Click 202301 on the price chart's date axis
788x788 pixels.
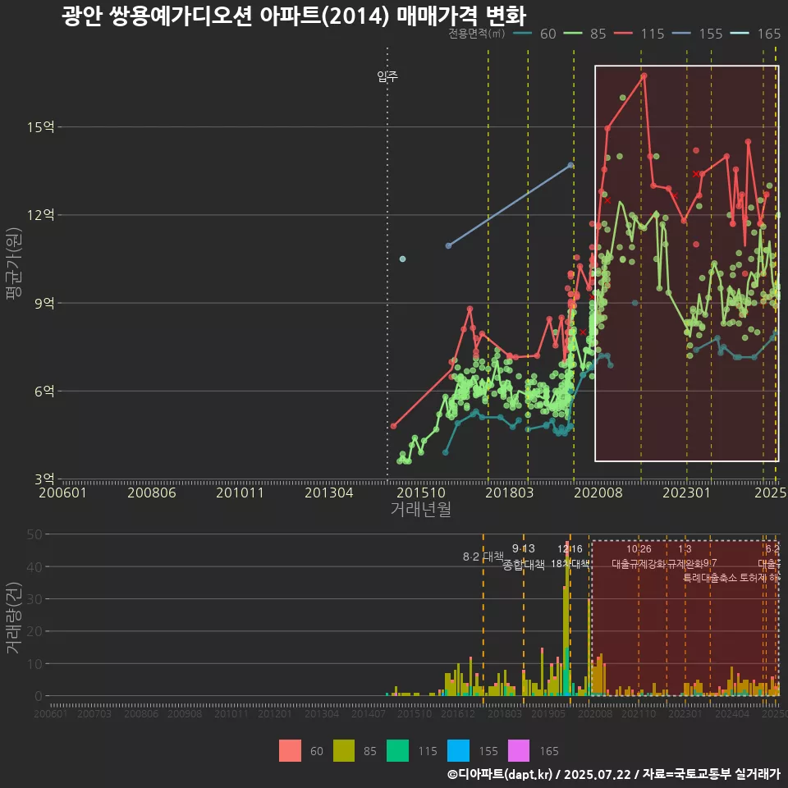tap(686, 492)
